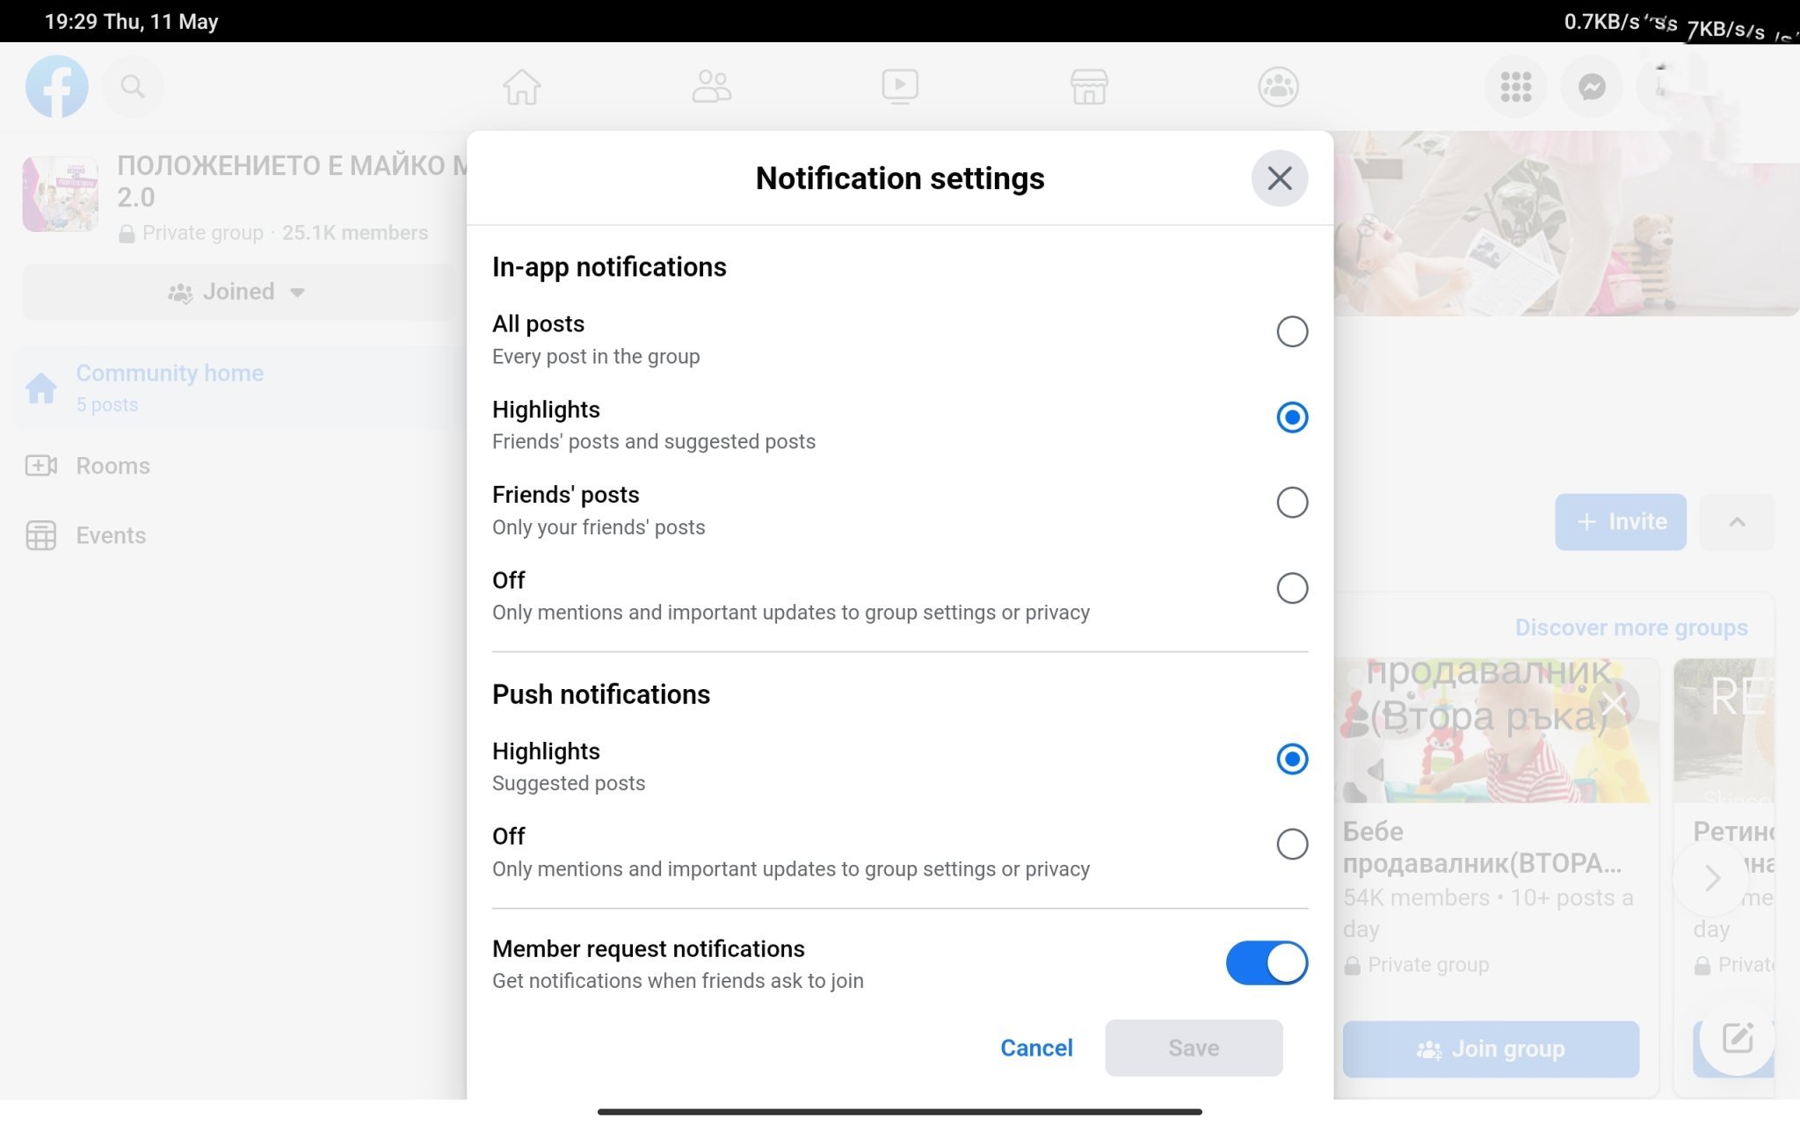This screenshot has height=1125, width=1800.
Task: Open the Marketplace storefront icon
Action: (x=1089, y=86)
